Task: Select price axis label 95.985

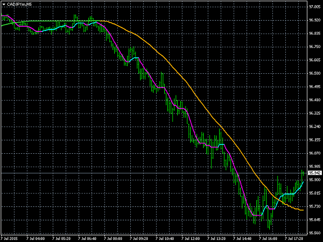Action: point(315,167)
